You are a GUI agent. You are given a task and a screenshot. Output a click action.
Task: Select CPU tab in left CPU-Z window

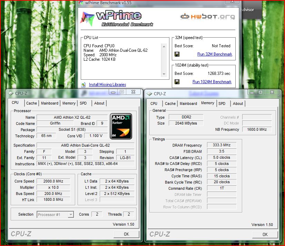(15, 103)
